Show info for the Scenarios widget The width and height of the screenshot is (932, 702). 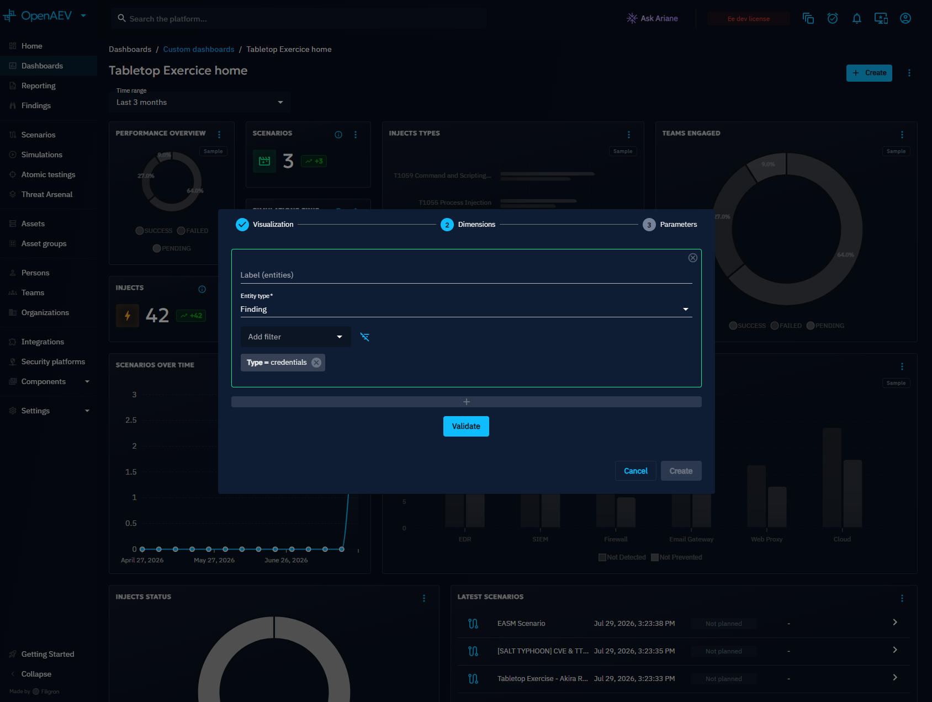point(338,135)
